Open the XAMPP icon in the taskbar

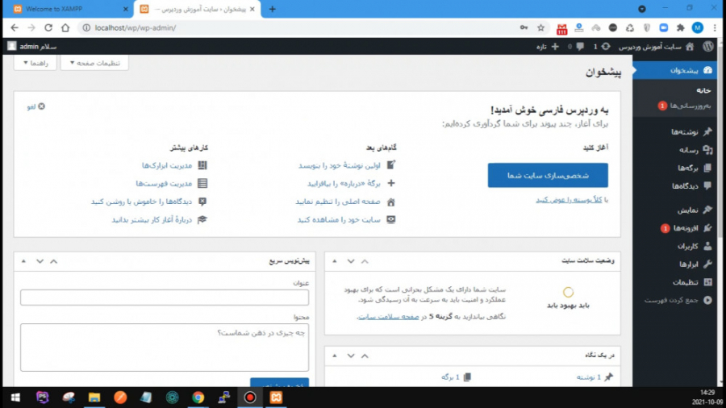tap(276, 398)
